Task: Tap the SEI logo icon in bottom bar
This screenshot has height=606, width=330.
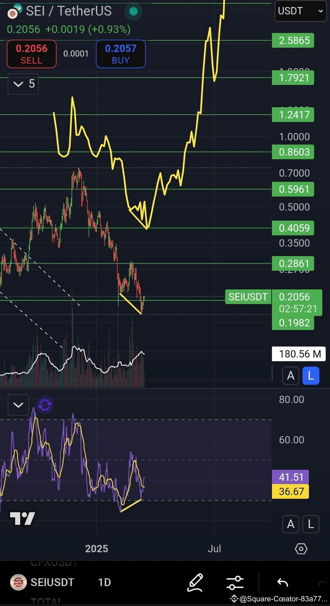Action: [x=18, y=582]
